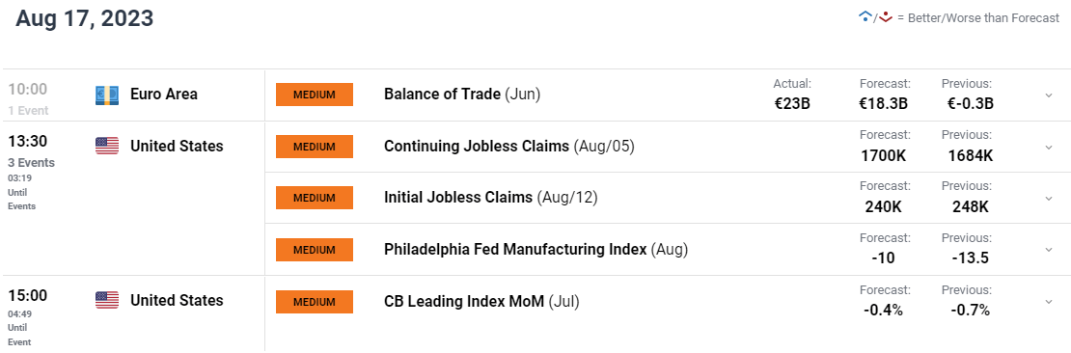Image resolution: width=1071 pixels, height=353 pixels.
Task: Open the CB Leading Index MoM event
Action: pyautogui.click(x=481, y=300)
